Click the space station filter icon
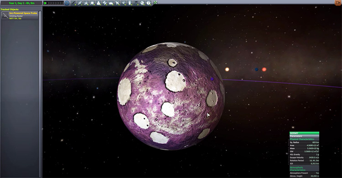The image size is (342, 178). click(x=105, y=3)
